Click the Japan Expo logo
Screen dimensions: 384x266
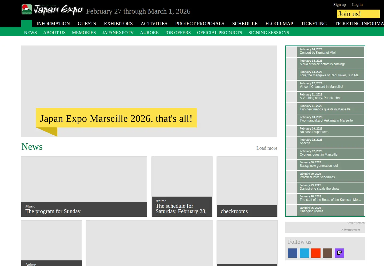[x=52, y=10]
